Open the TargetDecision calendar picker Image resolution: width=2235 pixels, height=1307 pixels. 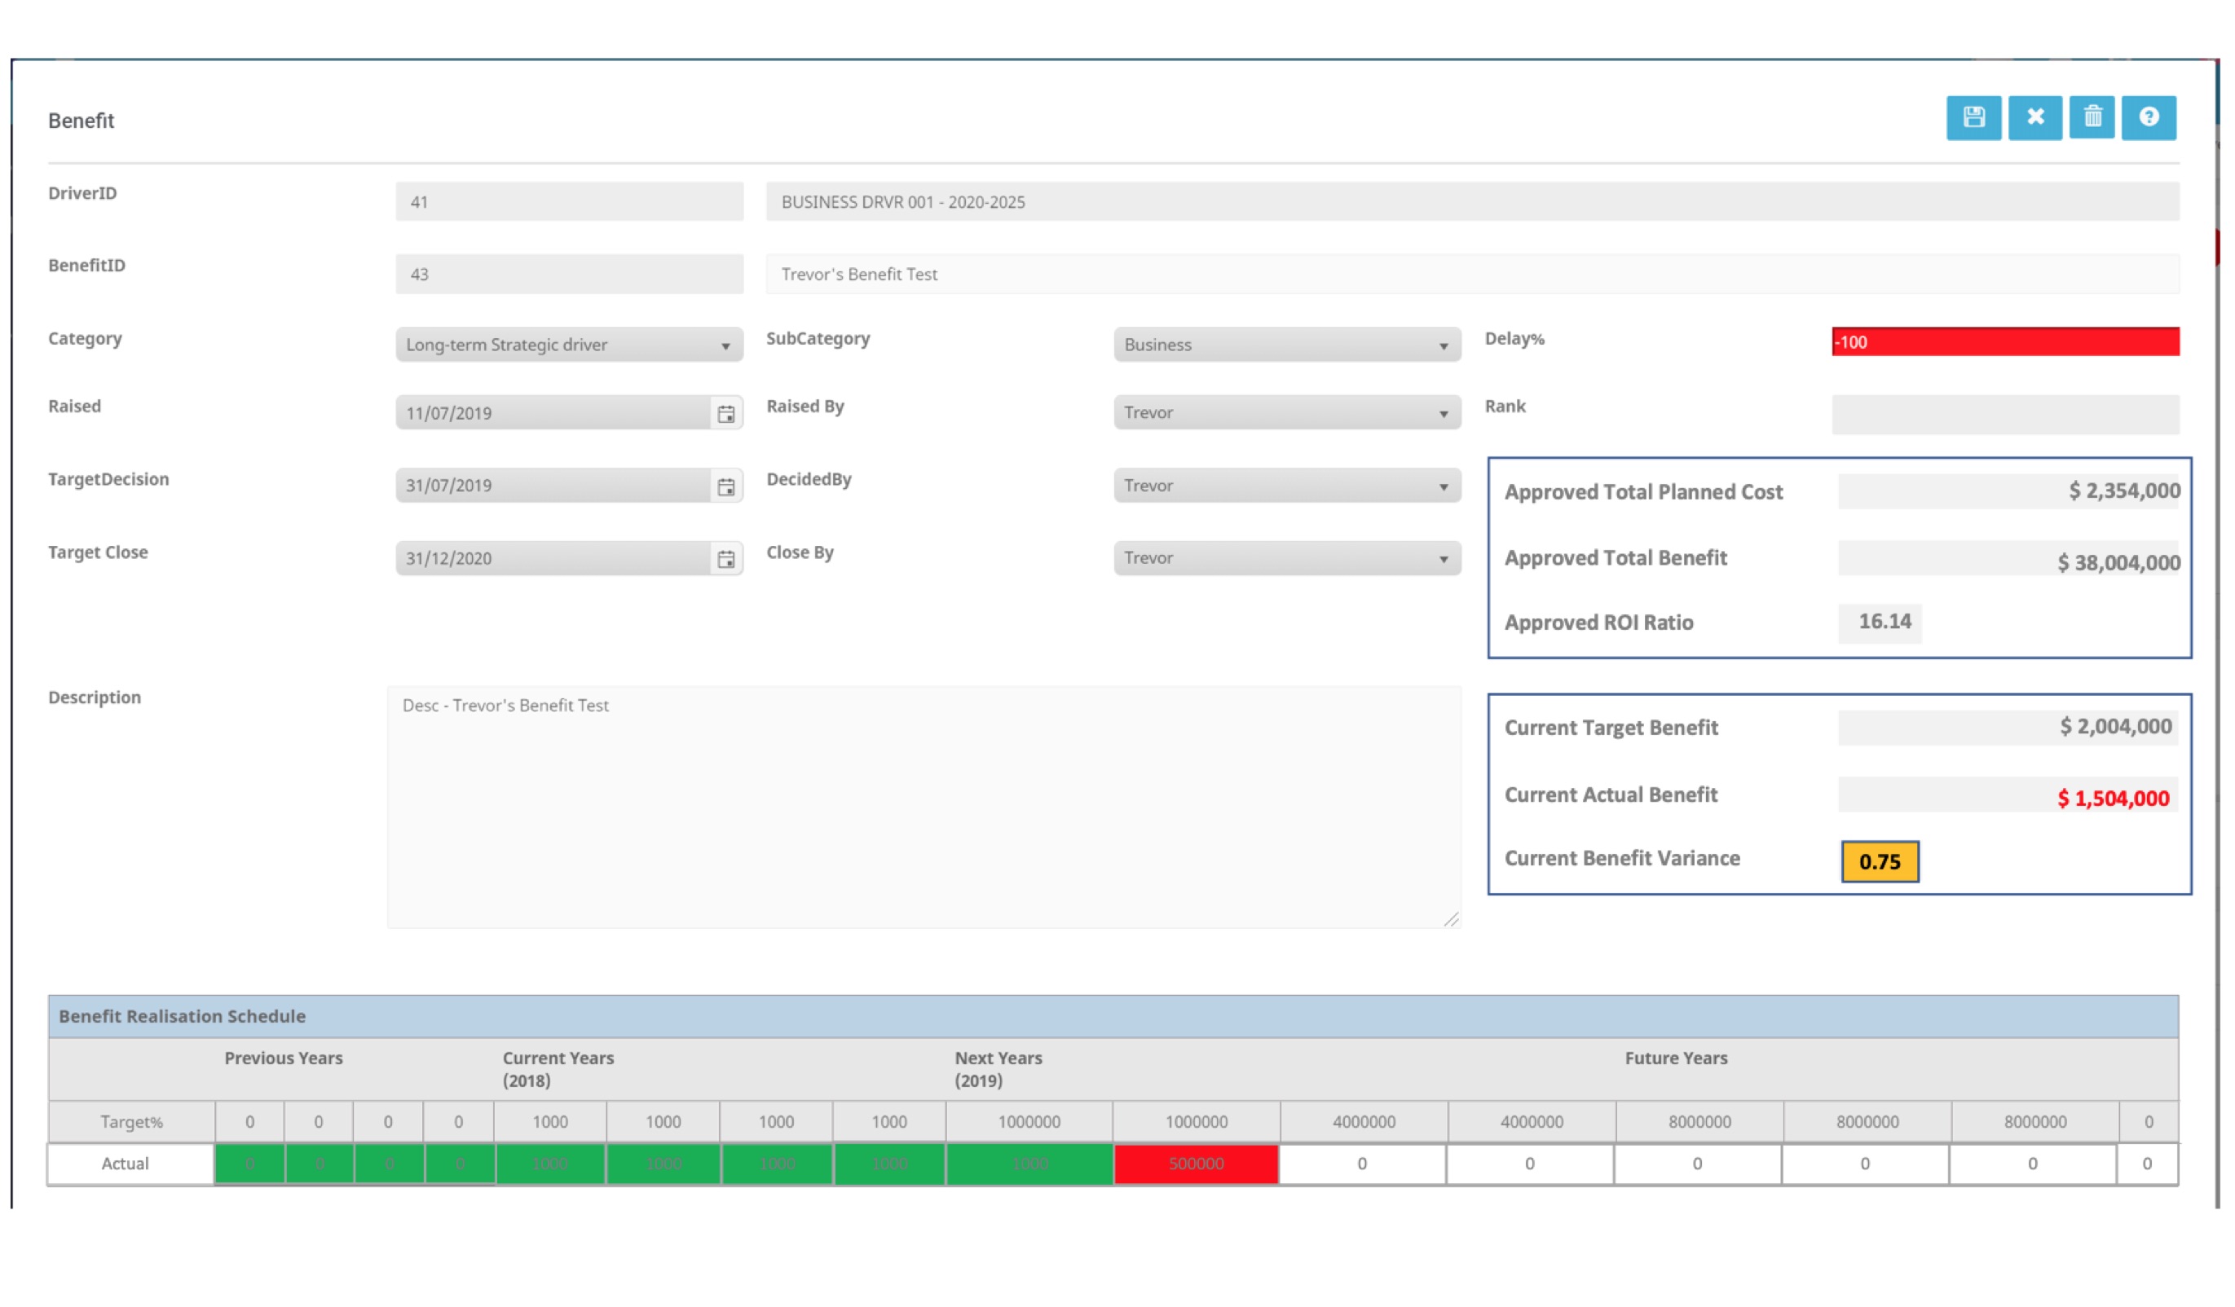725,486
